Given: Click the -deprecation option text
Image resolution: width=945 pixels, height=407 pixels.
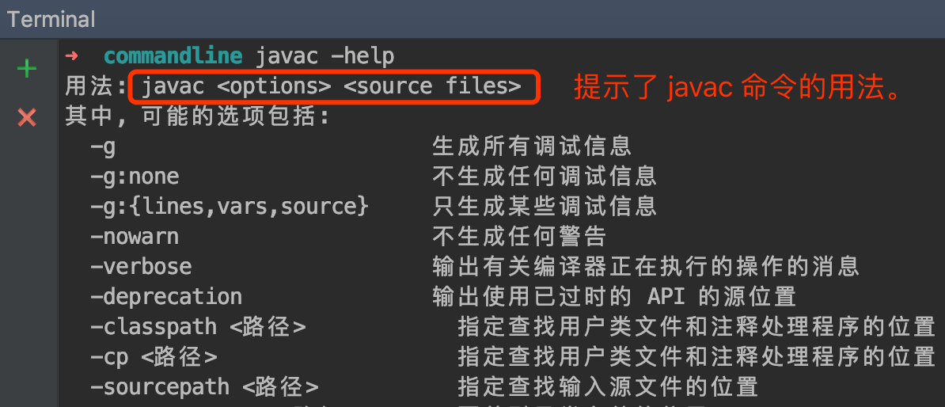Looking at the screenshot, I should coord(166,297).
